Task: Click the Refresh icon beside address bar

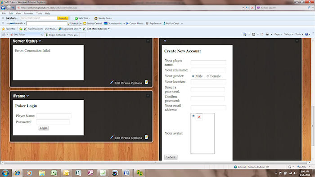Action: click(247, 8)
